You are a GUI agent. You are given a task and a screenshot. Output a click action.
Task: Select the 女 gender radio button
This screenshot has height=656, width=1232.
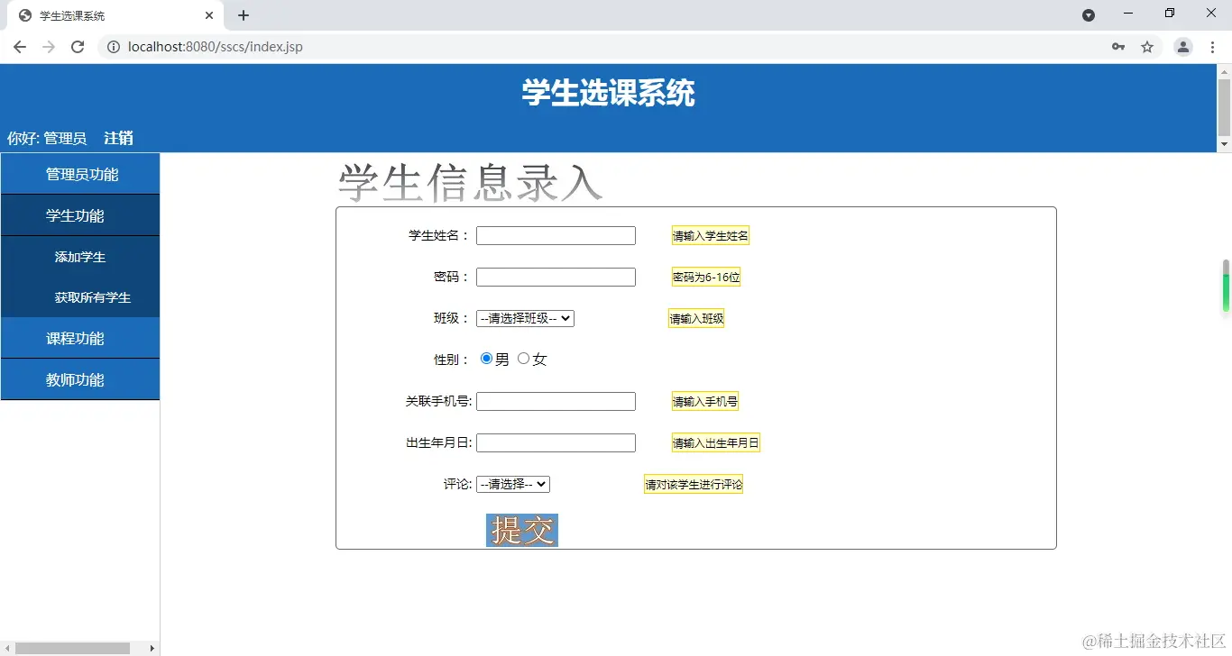tap(523, 358)
